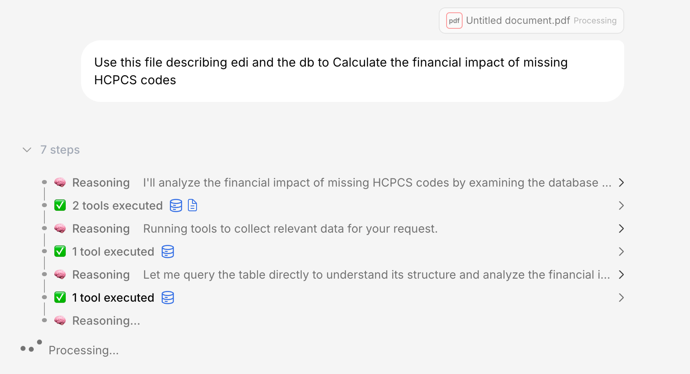690x374 pixels.
Task: Click the '2 tools executed' step label
Action: [x=118, y=205]
